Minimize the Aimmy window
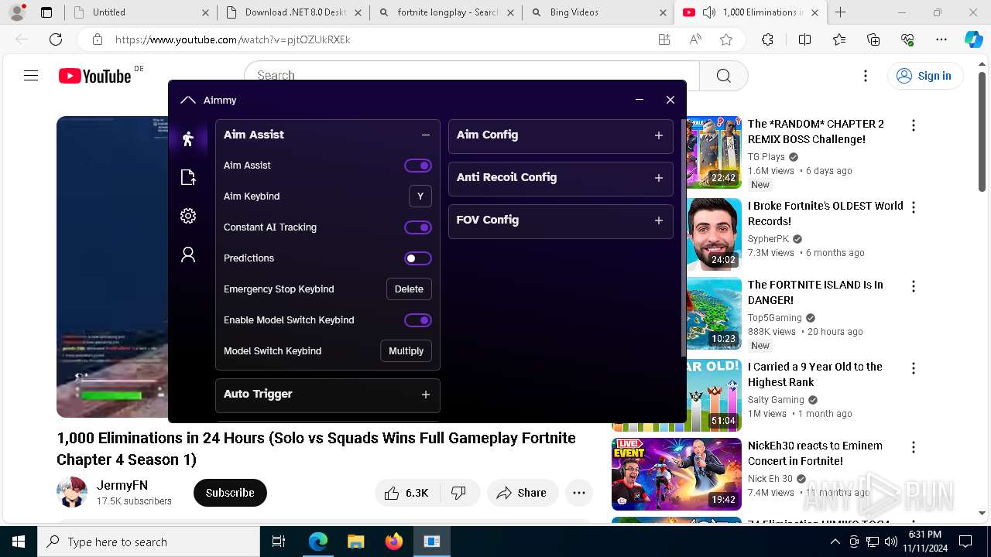This screenshot has width=991, height=557. click(x=640, y=100)
